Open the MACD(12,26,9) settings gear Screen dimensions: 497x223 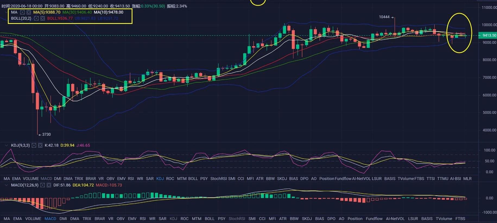43,185
